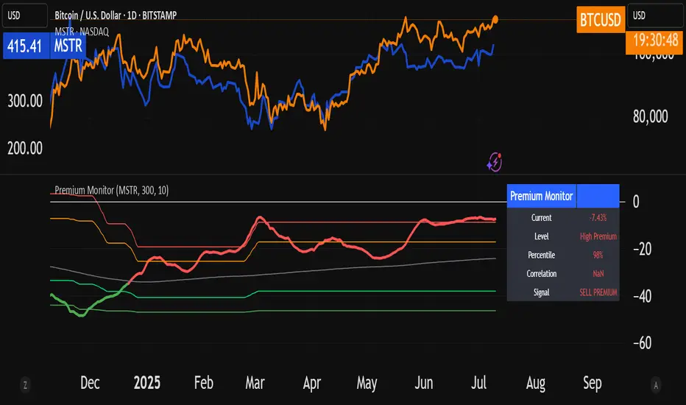Click the purple lightning bolt icon
The height and width of the screenshot is (405, 686).
495,162
